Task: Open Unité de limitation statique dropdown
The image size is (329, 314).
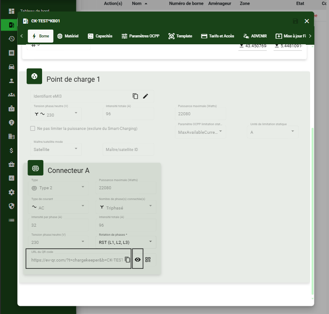Action: click(x=273, y=132)
